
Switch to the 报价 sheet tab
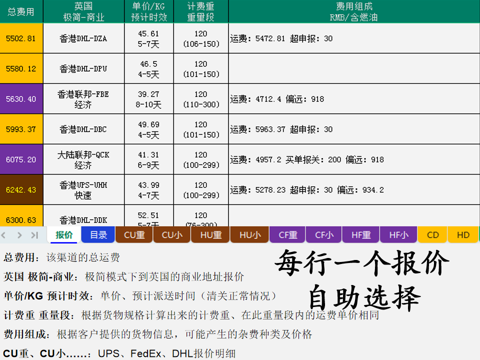64,235
